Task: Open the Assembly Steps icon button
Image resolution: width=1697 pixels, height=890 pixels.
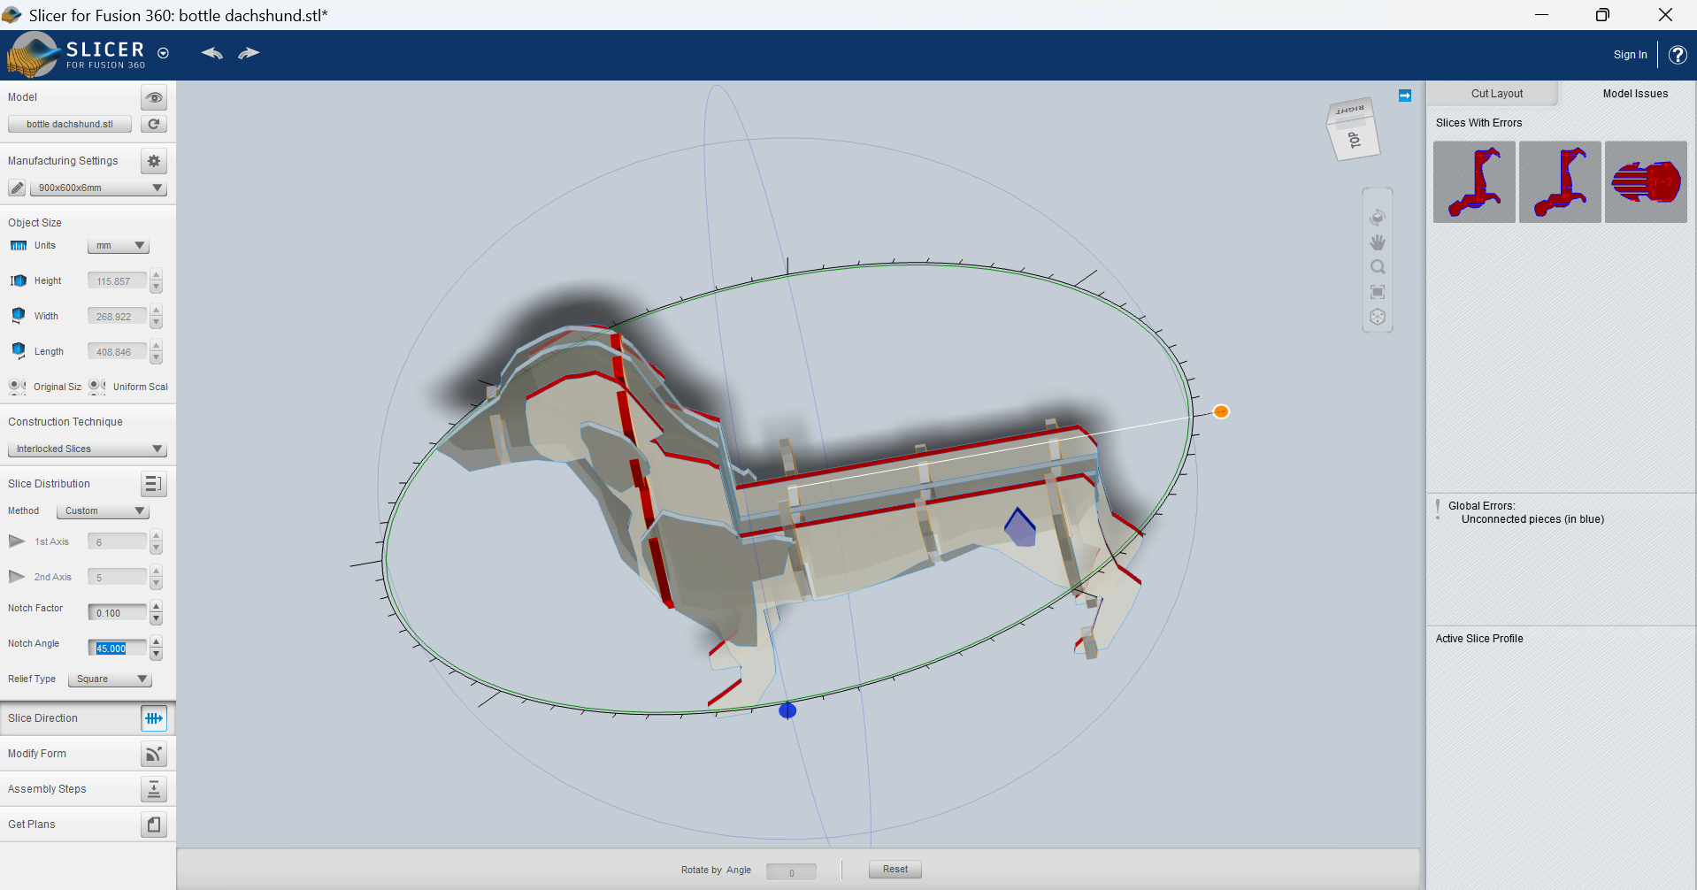Action: click(x=154, y=789)
